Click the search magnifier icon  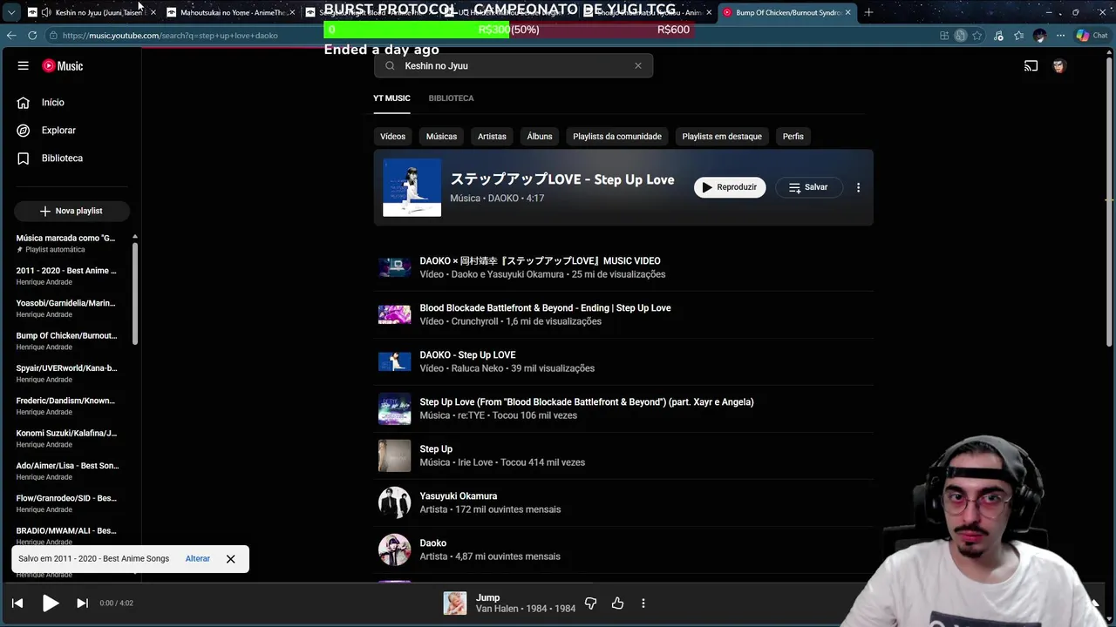click(x=390, y=65)
